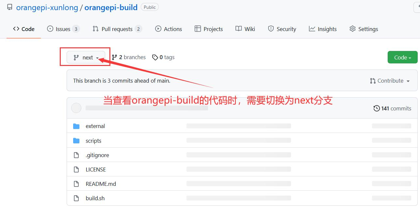Click the repository book icon next to orangepi-xunlong
The width and height of the screenshot is (420, 210).
[9, 7]
